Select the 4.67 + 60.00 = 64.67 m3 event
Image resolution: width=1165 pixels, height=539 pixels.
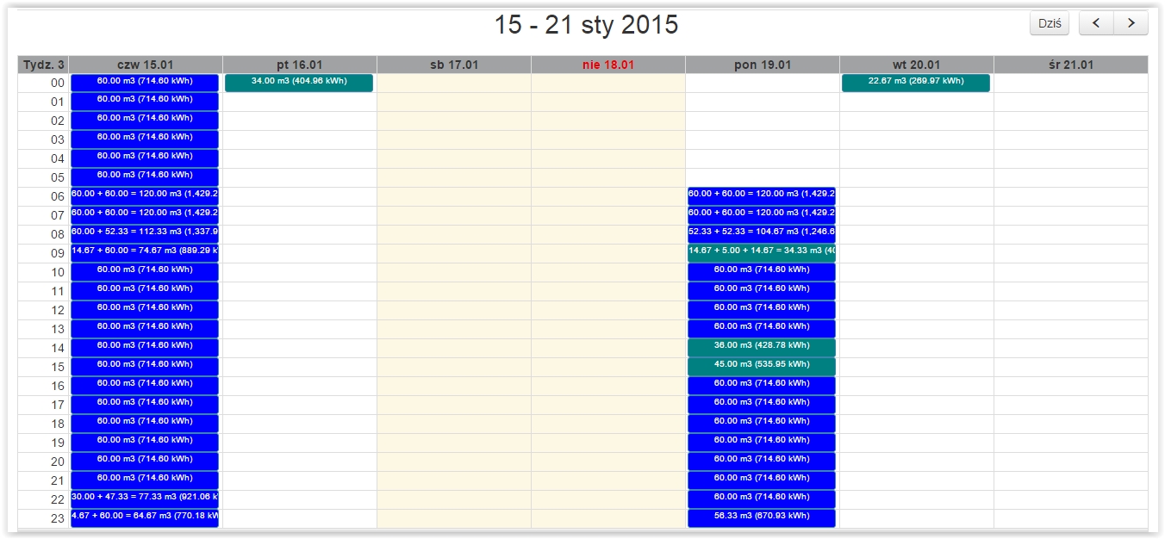(145, 518)
